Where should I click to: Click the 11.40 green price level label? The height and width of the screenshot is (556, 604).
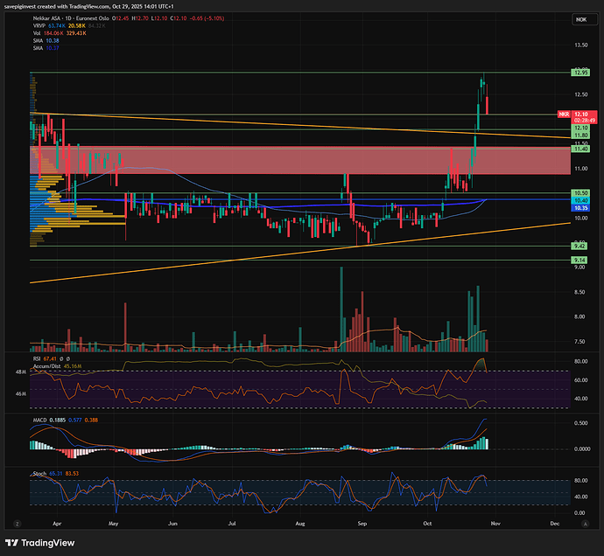click(x=579, y=149)
